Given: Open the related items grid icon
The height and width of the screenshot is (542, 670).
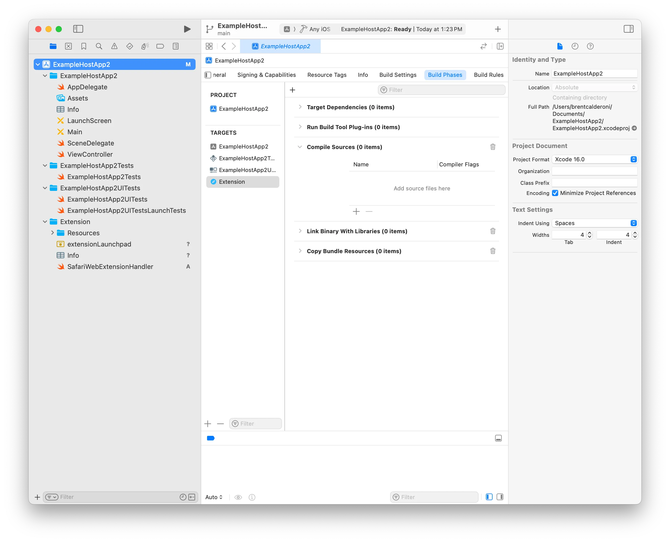Looking at the screenshot, I should click(209, 46).
